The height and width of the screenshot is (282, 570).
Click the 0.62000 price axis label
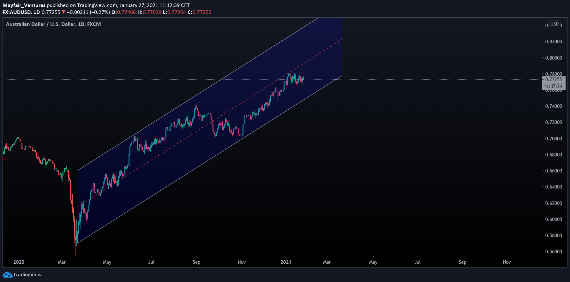554,203
